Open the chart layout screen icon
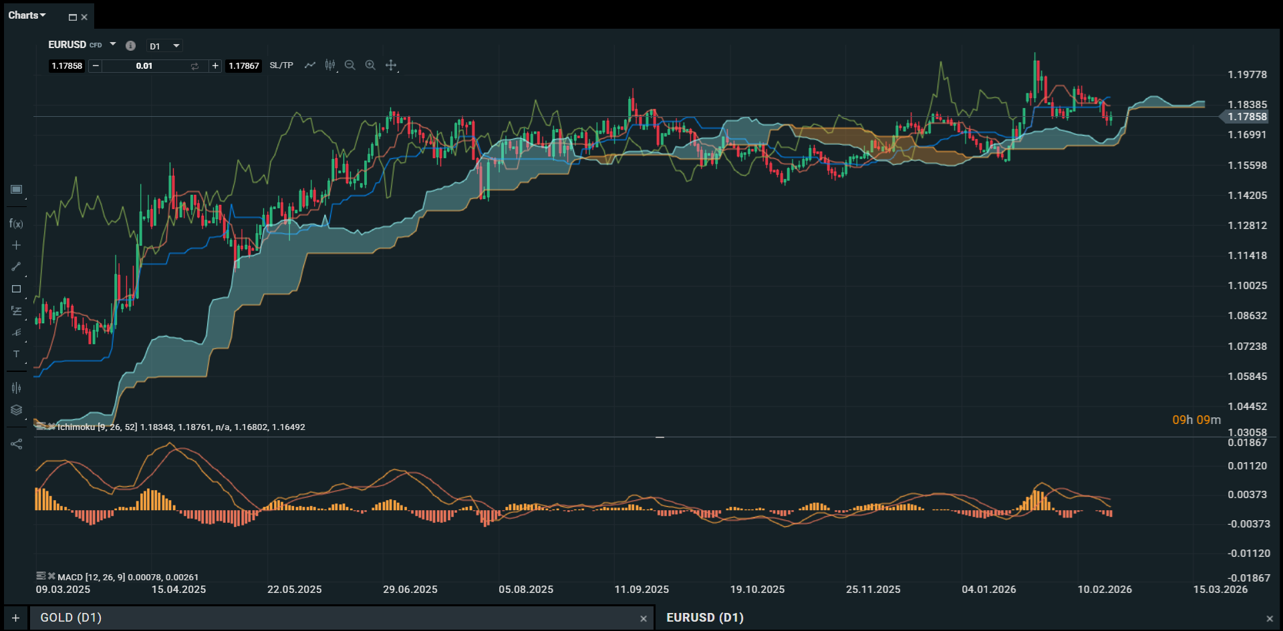 pyautogui.click(x=17, y=190)
